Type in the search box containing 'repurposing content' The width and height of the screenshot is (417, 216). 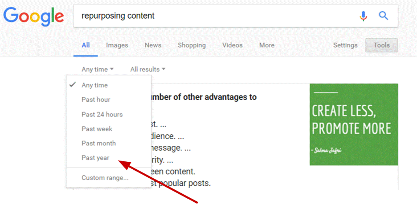tap(214, 16)
